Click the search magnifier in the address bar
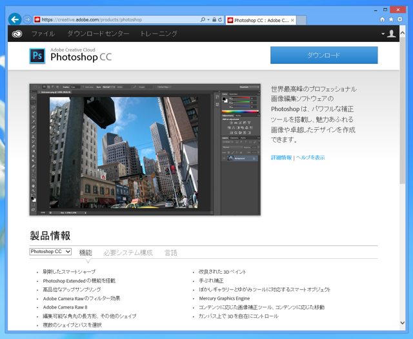Screen dimensions: 413x339 click(x=203, y=19)
